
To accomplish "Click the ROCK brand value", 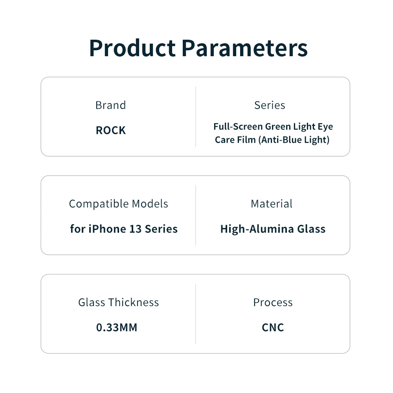I will (110, 130).
